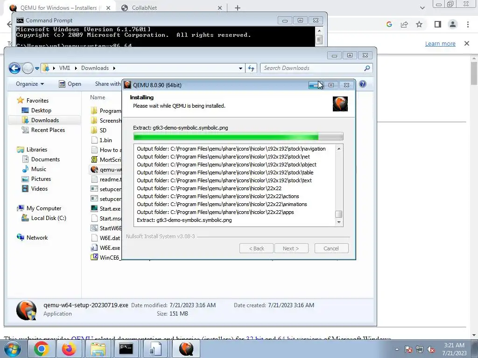
Task: Open the Chrome profile avatar
Action: (453, 24)
